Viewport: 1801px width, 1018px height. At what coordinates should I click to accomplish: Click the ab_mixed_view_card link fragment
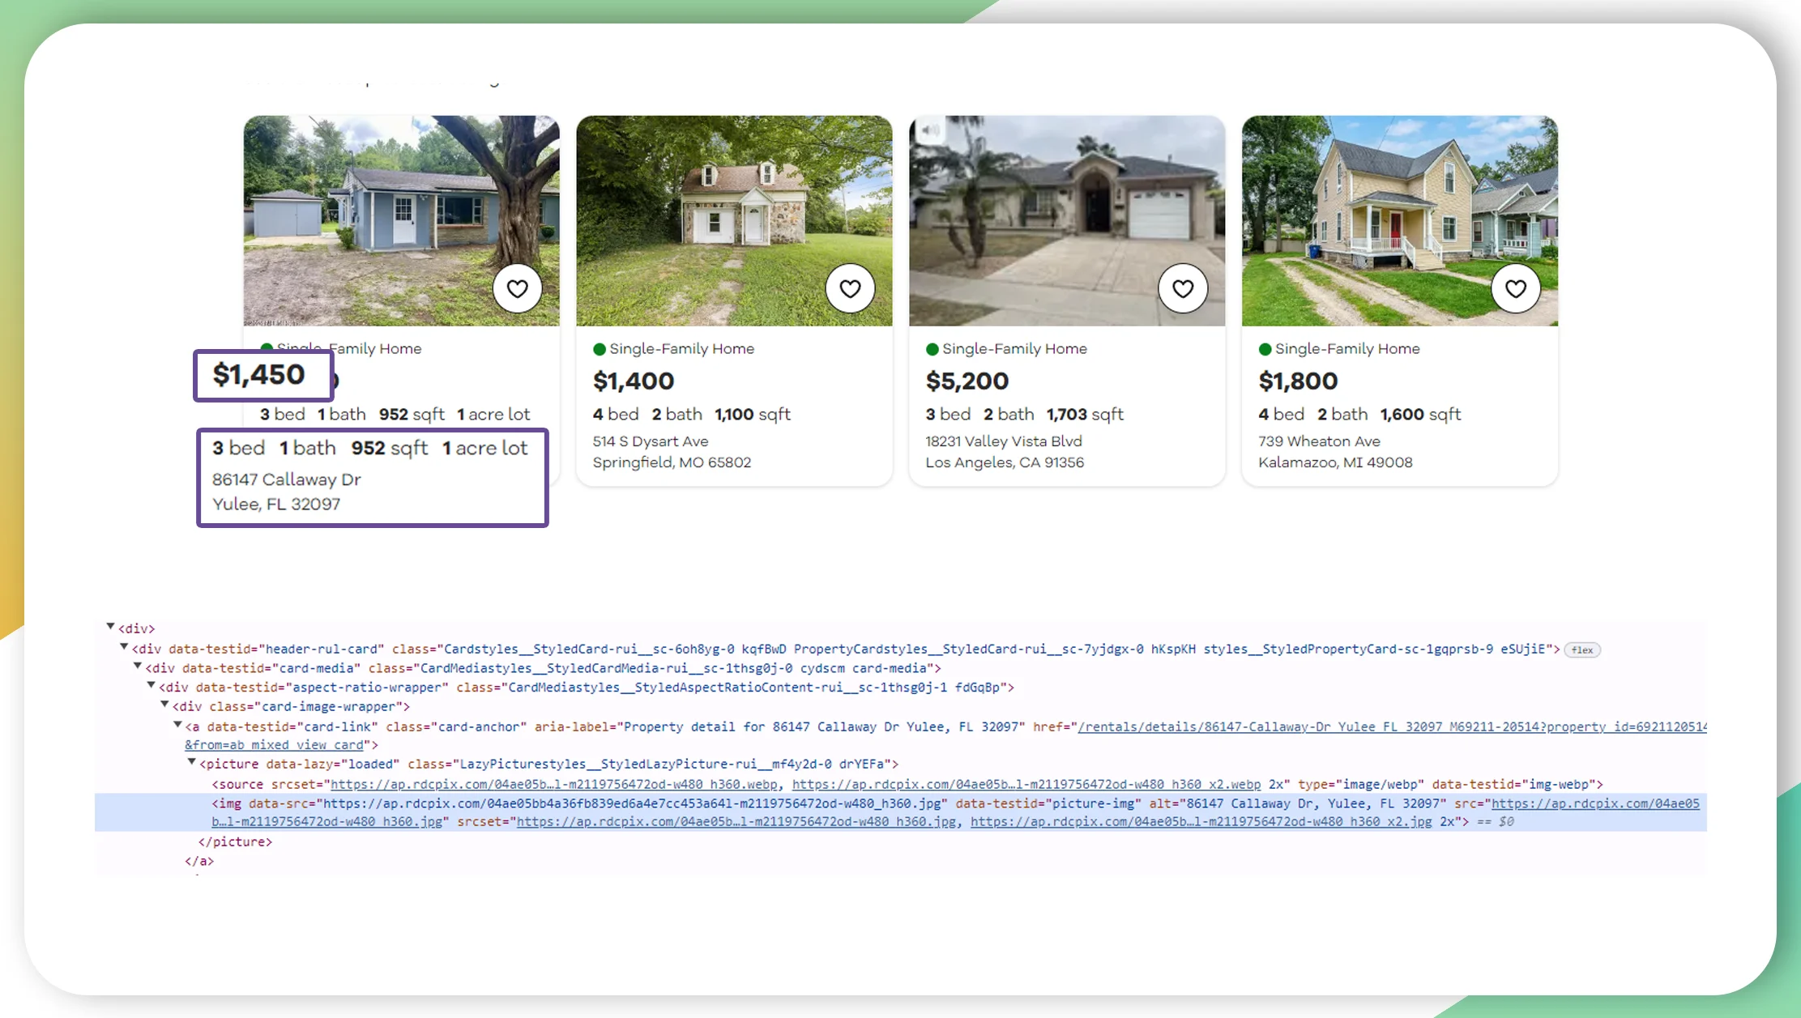click(275, 744)
